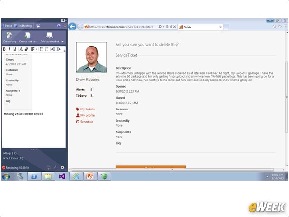Viewport: 289px width, 217px height.
Task: Click the increase indent icon
Action: coord(58,49)
